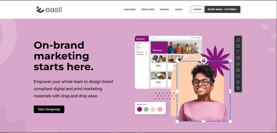The image size is (277, 133).
Task: Select the Text tool icon
Action: (x=238, y=52)
